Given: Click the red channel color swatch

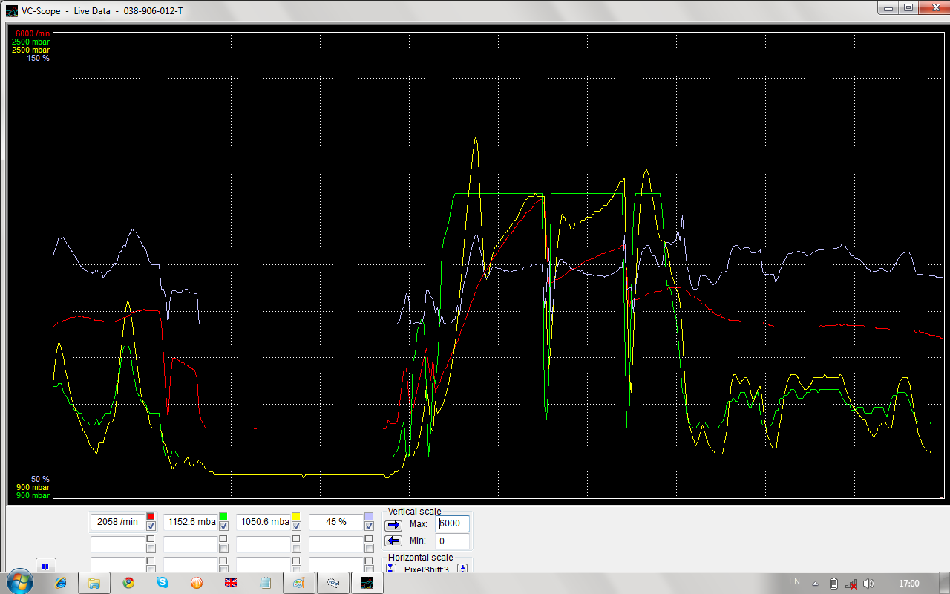Looking at the screenshot, I should click(151, 516).
